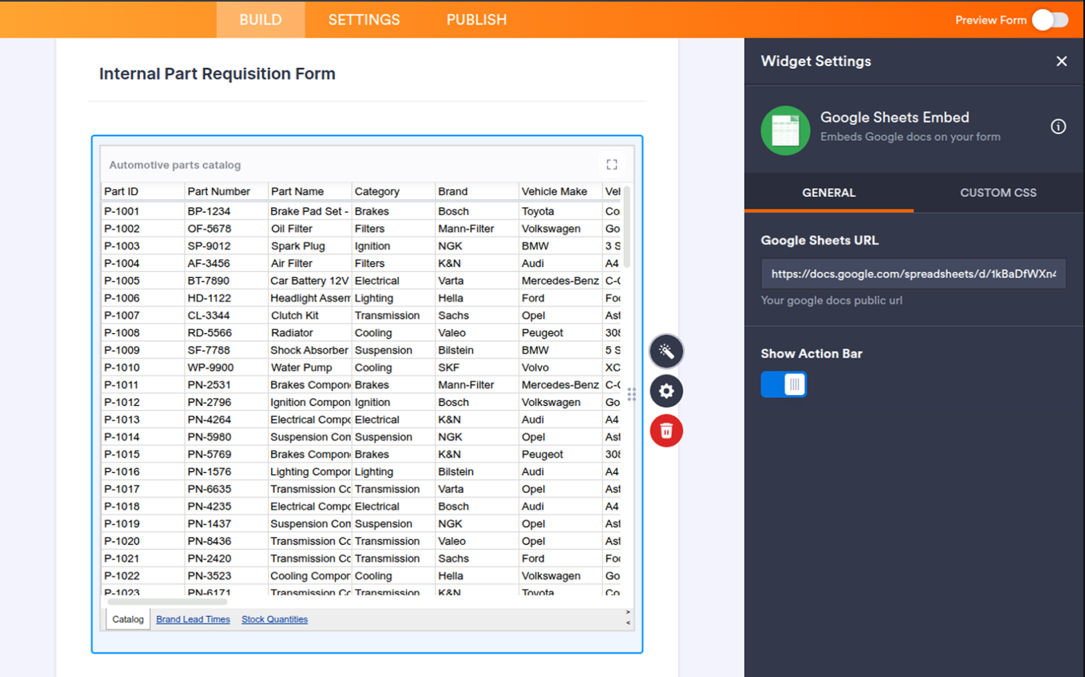Click the Brand column header
This screenshot has height=677, width=1085.
coord(477,191)
